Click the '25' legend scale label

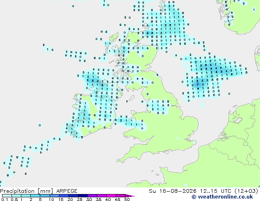point(80,199)
